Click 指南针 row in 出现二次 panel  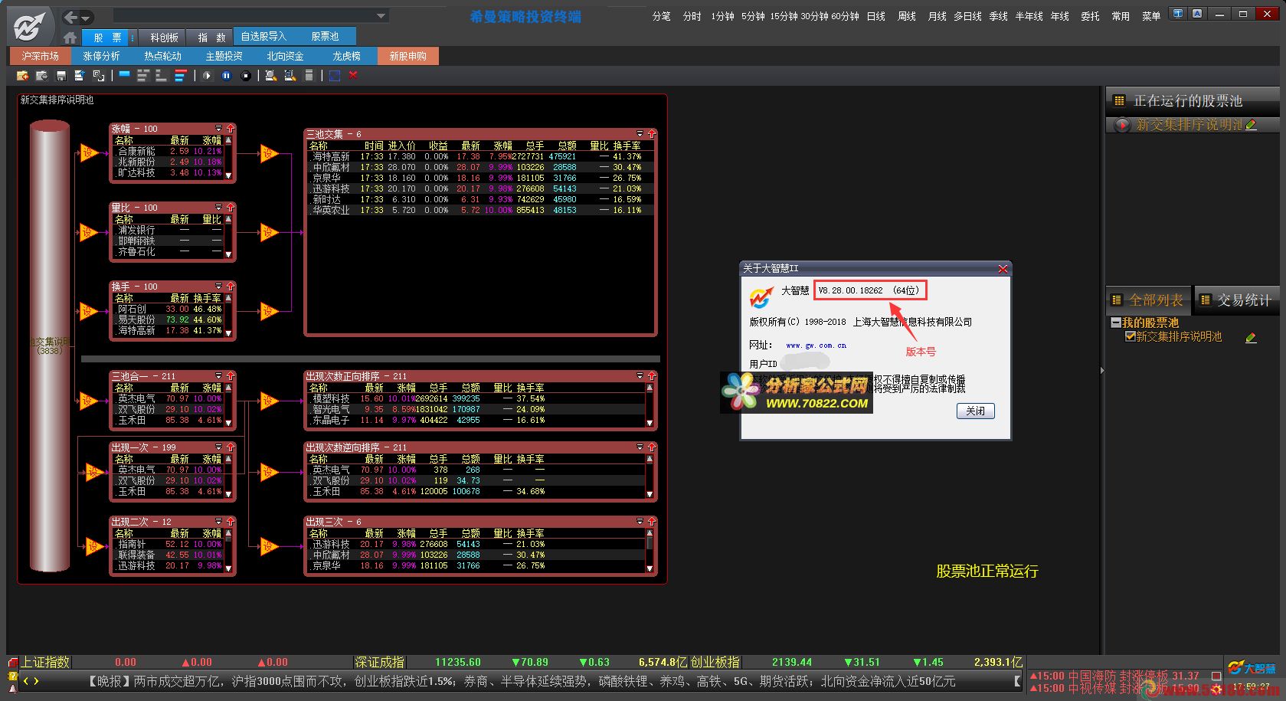(x=168, y=544)
